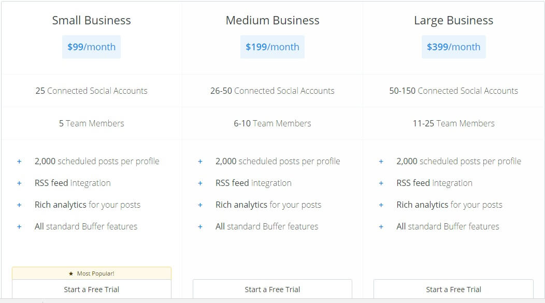Viewport: 545px width, 303px height.
Task: Click plus icon by Medium Business scheduled posts
Action: click(200, 162)
